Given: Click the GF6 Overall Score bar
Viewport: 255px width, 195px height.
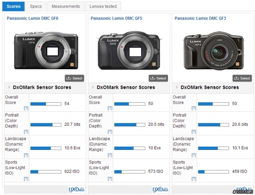Looking at the screenshot, I should pos(46,104).
